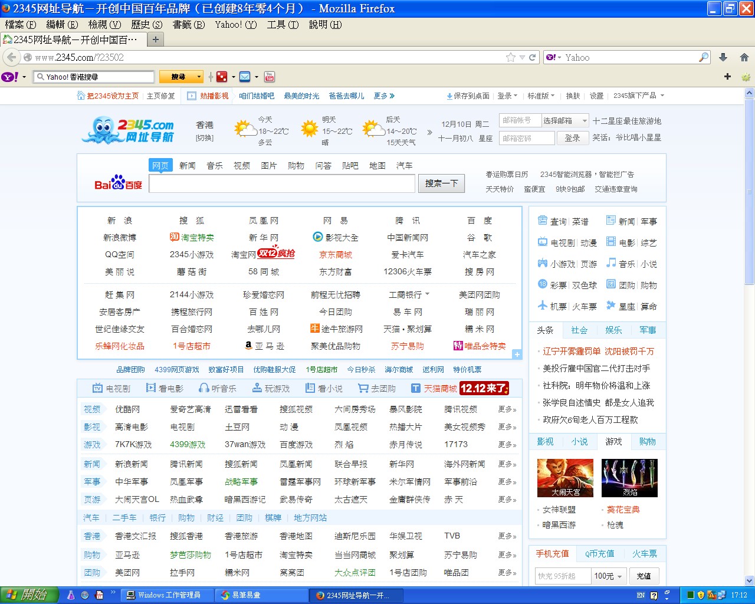The height and width of the screenshot is (604, 755).
Task: Toggle the bookmark star in address bar
Action: [510, 57]
